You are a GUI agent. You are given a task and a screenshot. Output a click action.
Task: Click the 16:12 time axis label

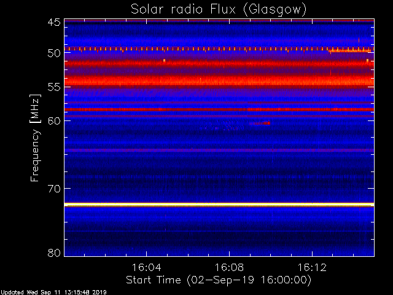[313, 267]
